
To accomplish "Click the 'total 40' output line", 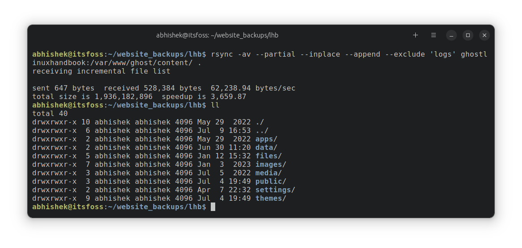I will pyautogui.click(x=50, y=114).
